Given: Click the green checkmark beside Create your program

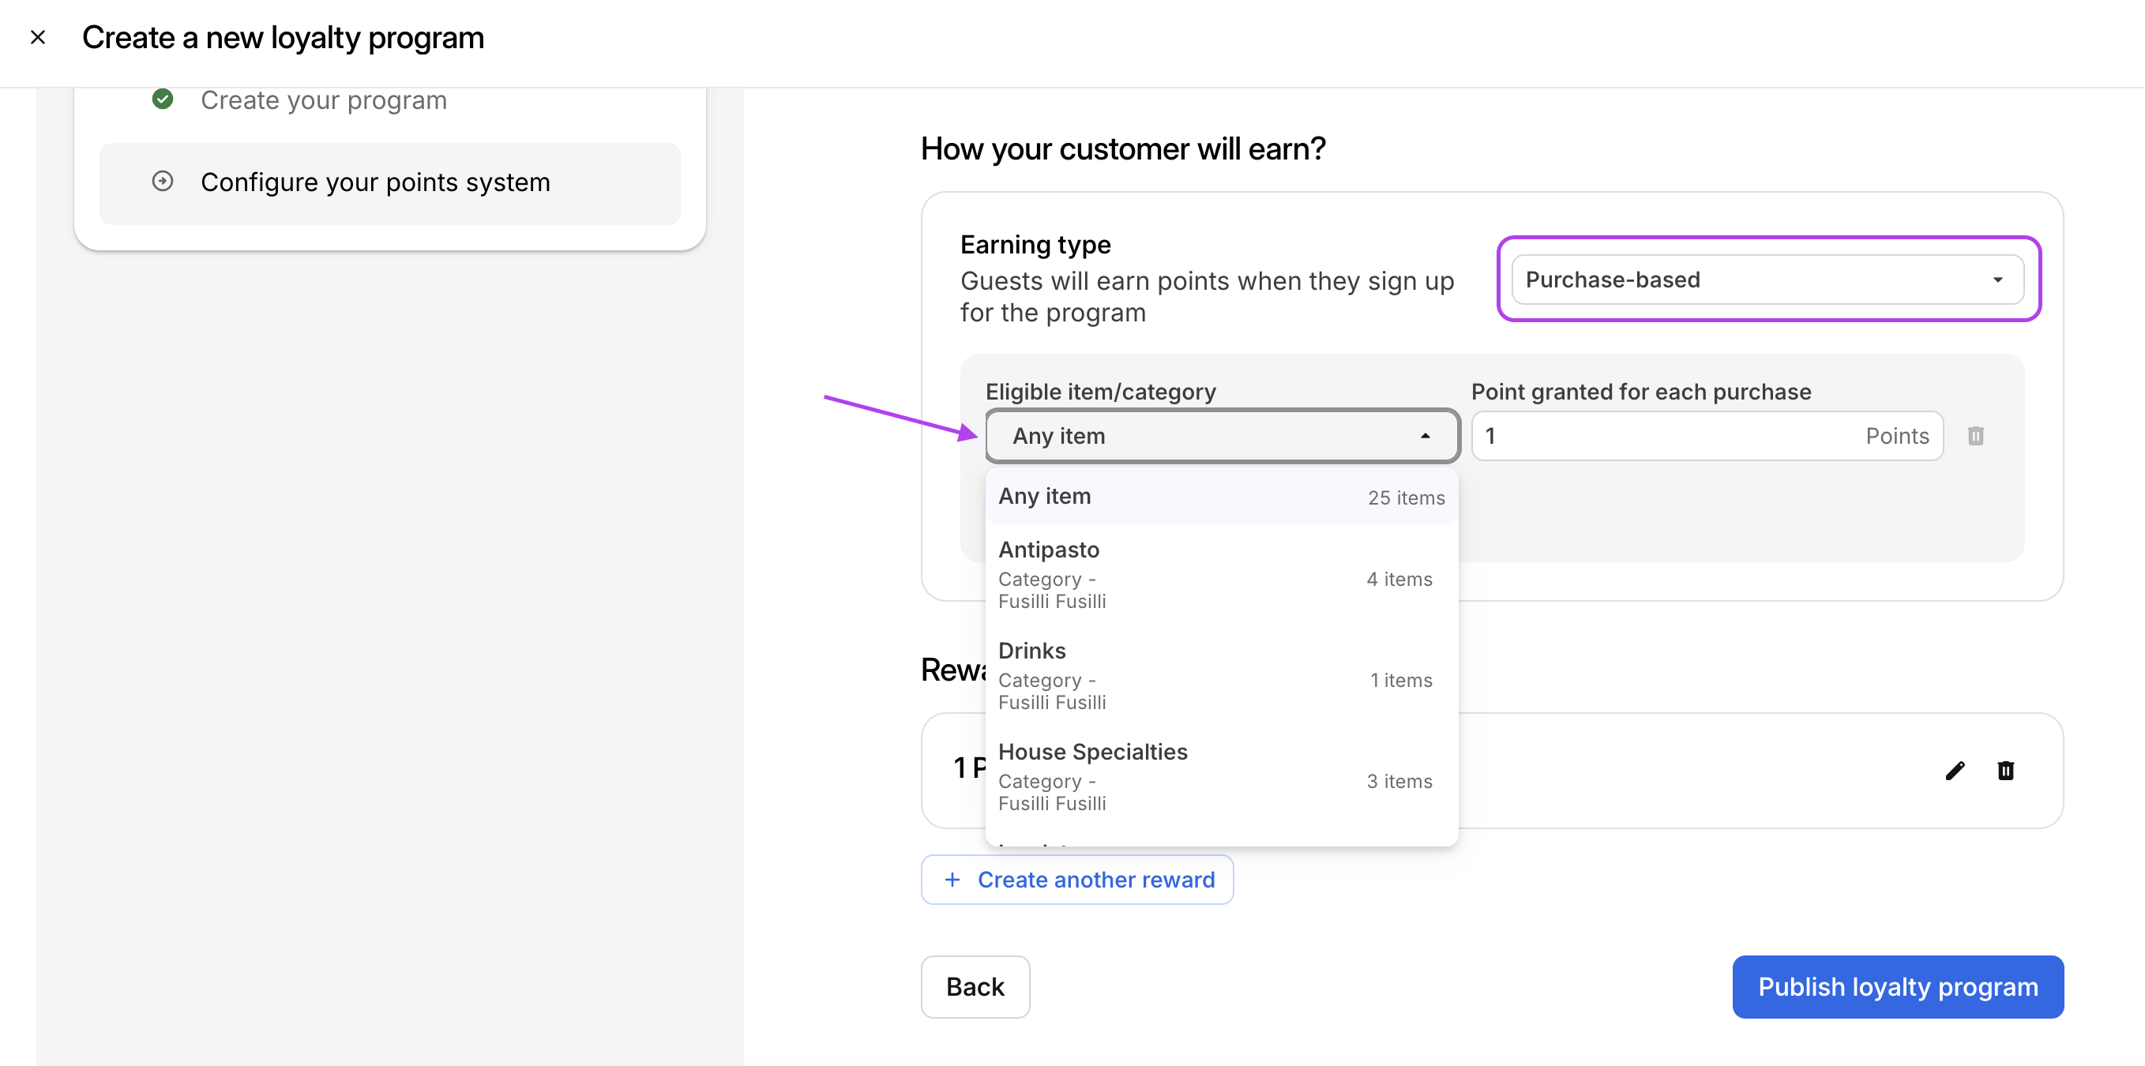Looking at the screenshot, I should (x=163, y=99).
